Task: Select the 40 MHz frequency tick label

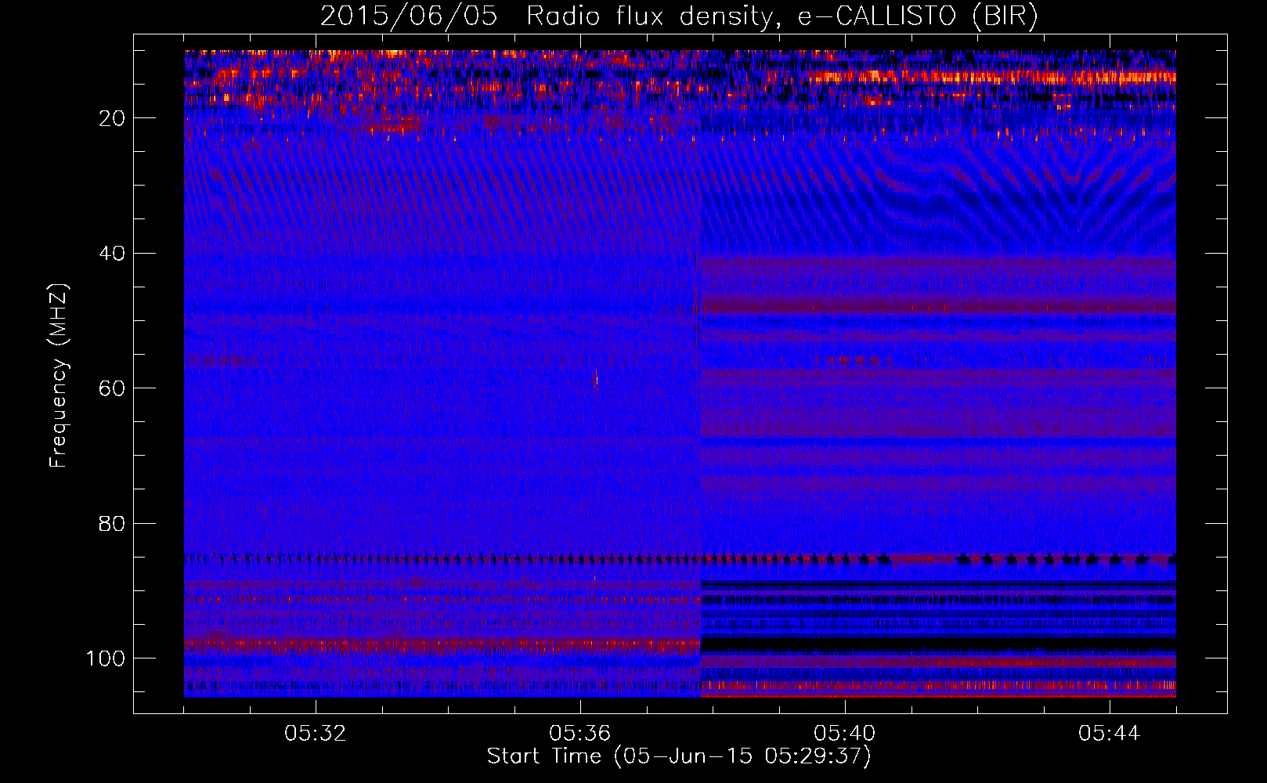Action: pos(112,254)
